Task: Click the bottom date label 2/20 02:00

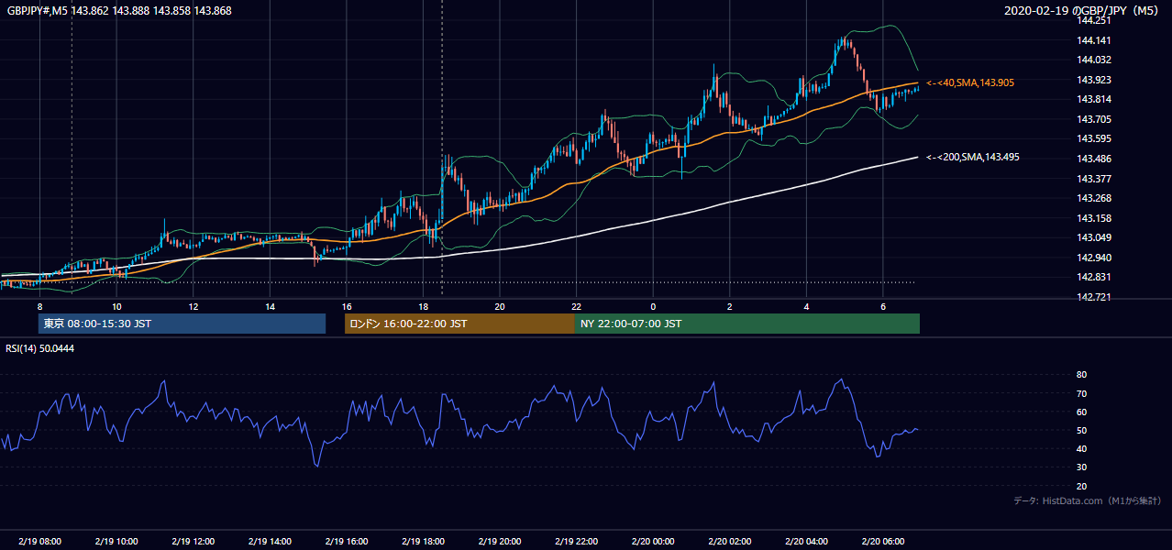Action: [729, 541]
